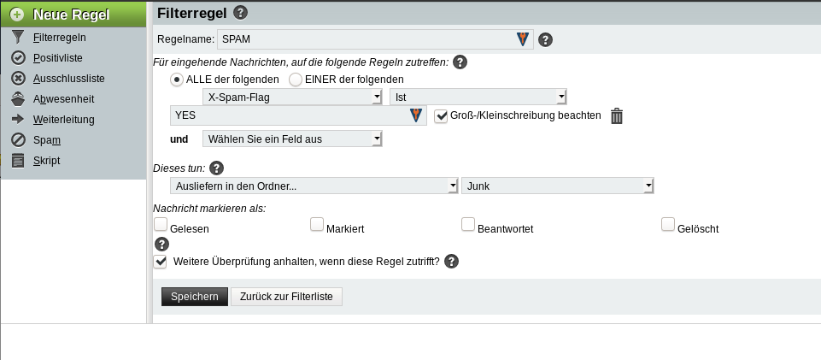Click Zurück zur Filterliste button

pyautogui.click(x=286, y=297)
